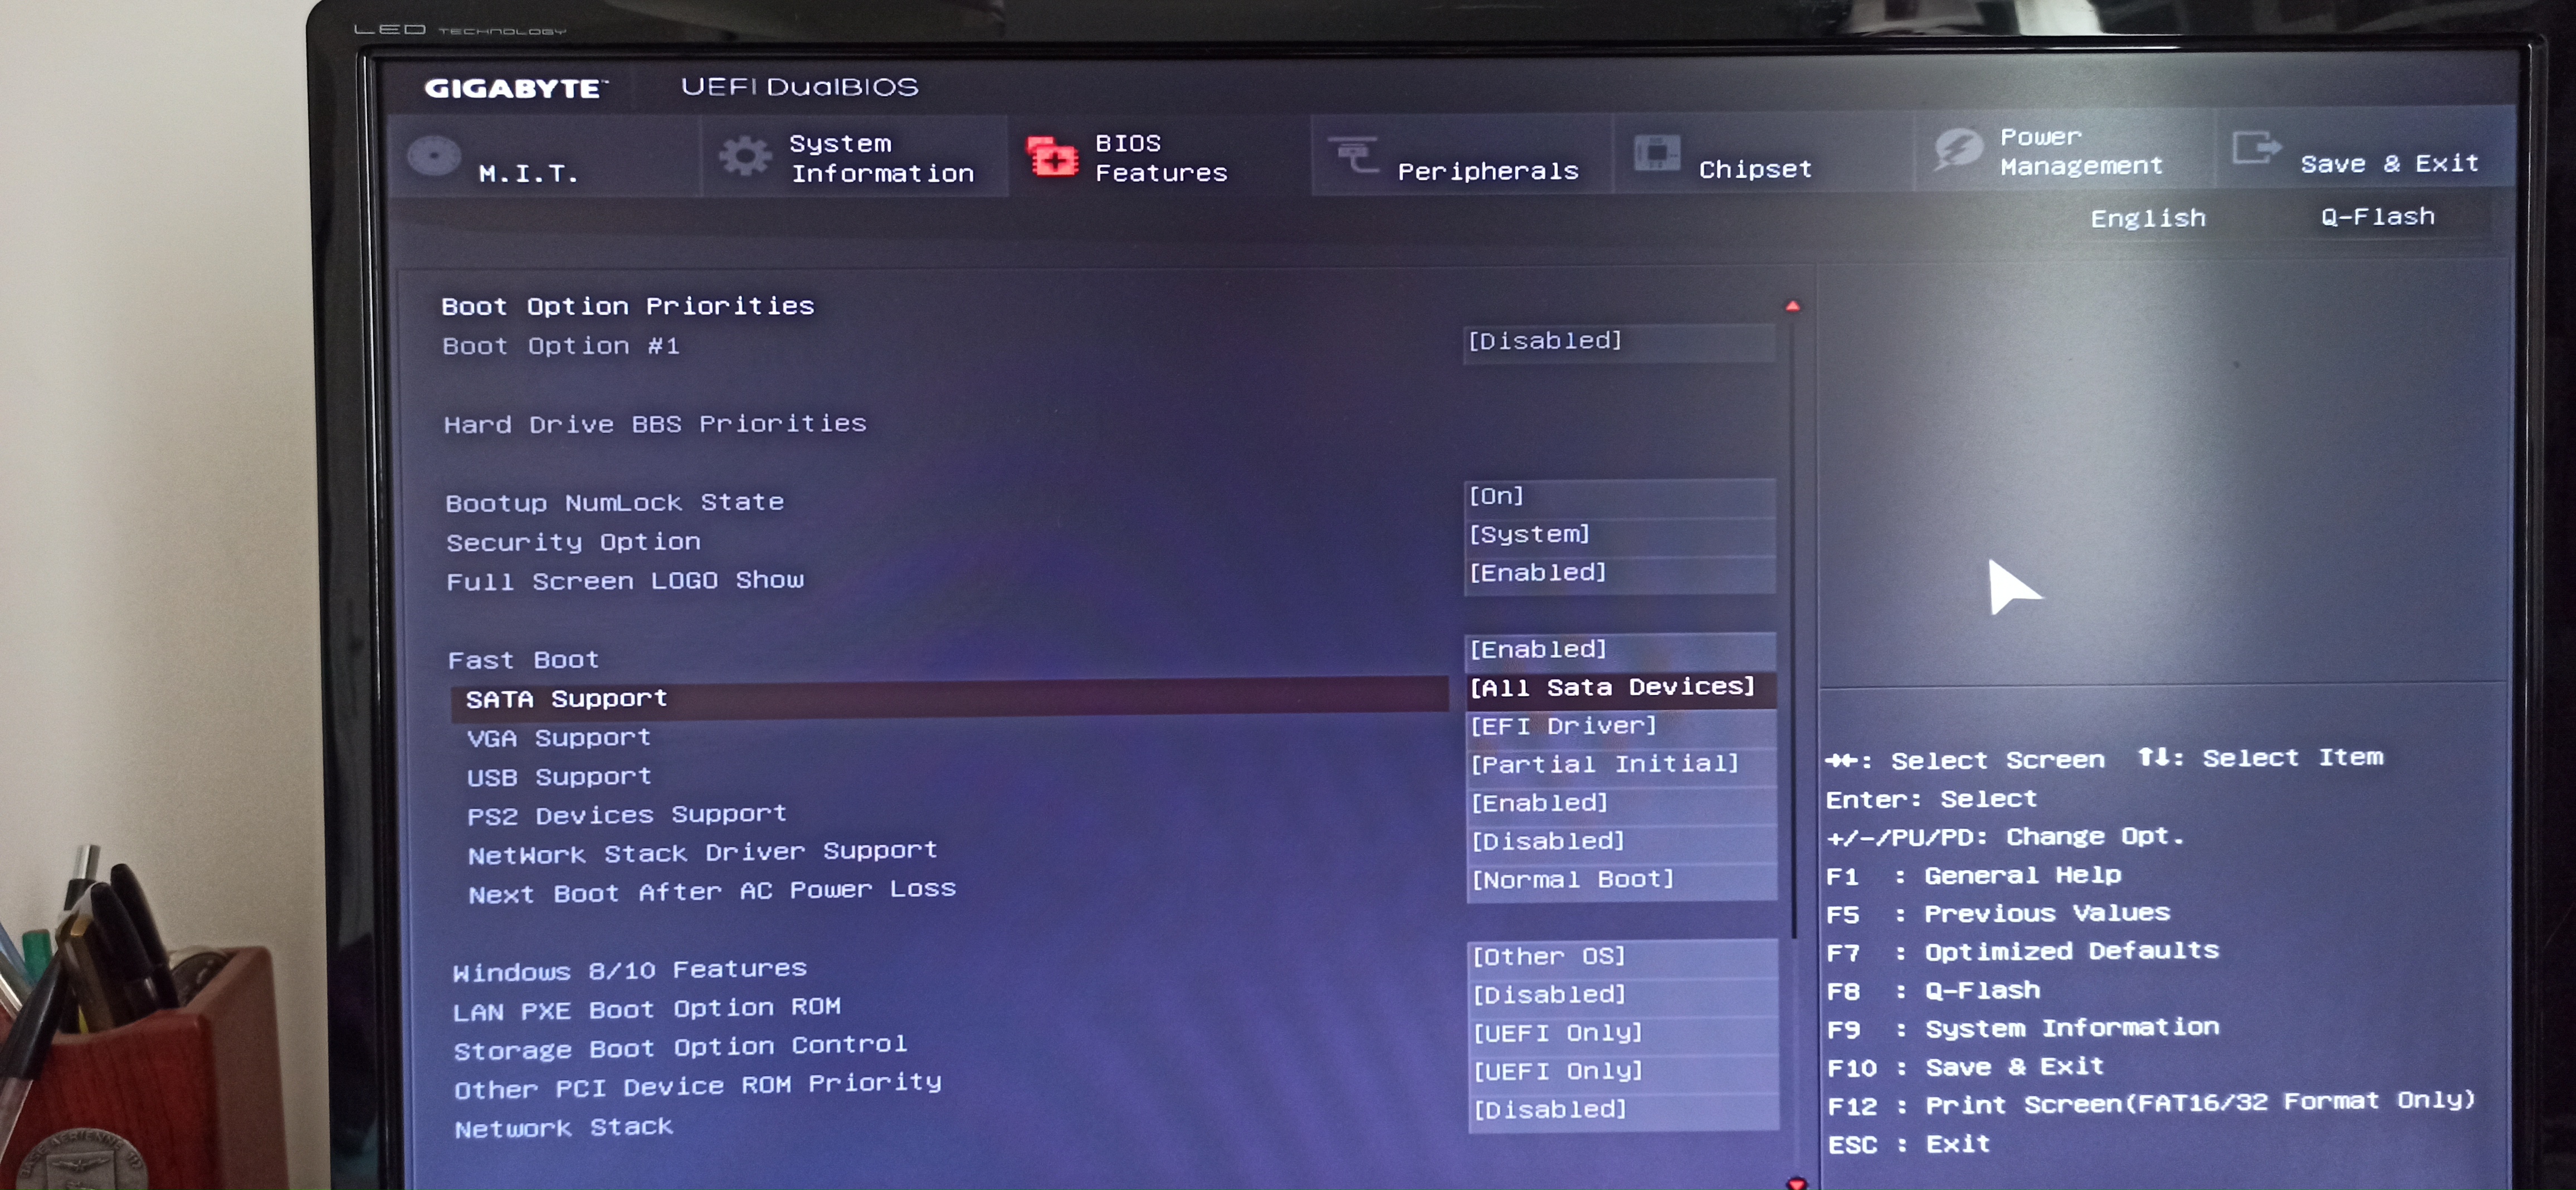This screenshot has width=2576, height=1190.
Task: Go to the Save & Exit tab
Action: 2366,148
